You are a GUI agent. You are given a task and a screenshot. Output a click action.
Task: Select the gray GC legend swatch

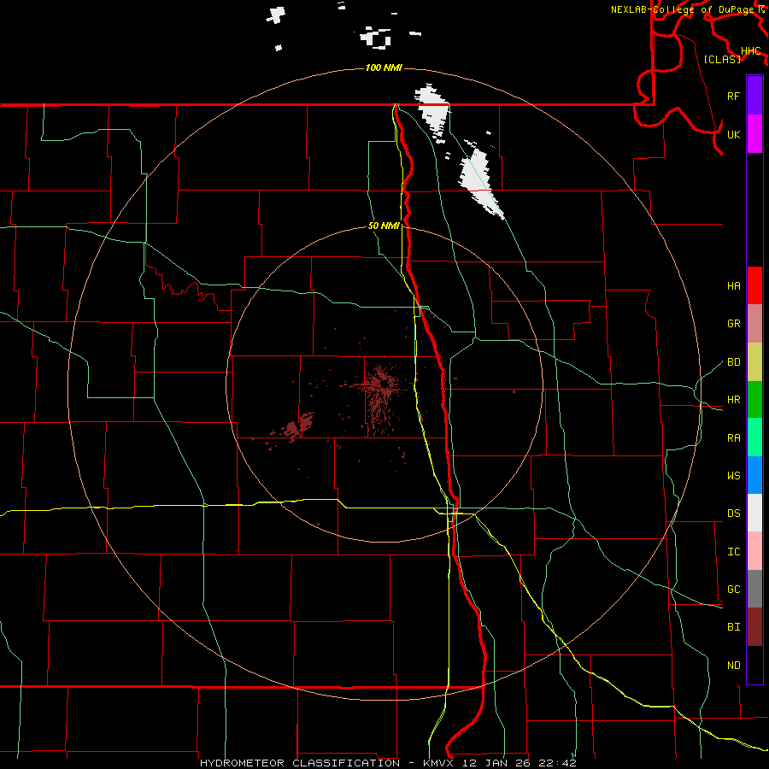(x=754, y=589)
